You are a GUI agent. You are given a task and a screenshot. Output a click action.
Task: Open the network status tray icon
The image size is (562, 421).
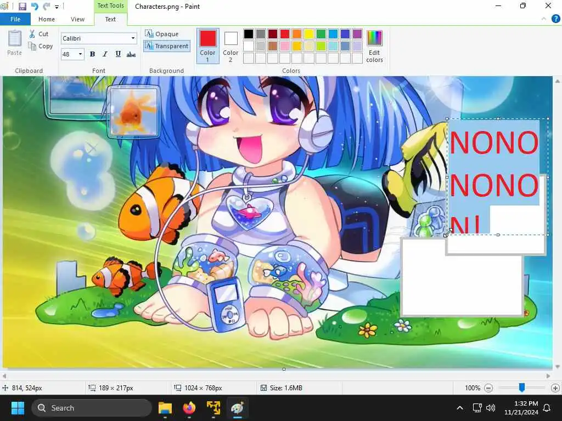pos(477,408)
